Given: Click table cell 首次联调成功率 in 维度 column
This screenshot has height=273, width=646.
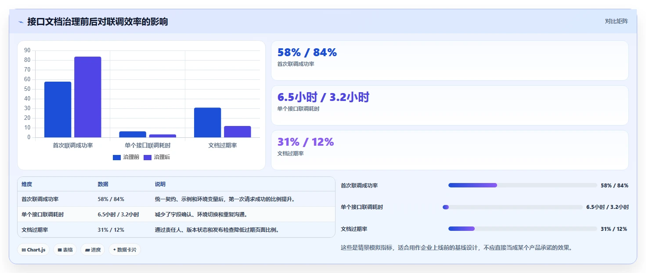Looking at the screenshot, I should click(40, 199).
